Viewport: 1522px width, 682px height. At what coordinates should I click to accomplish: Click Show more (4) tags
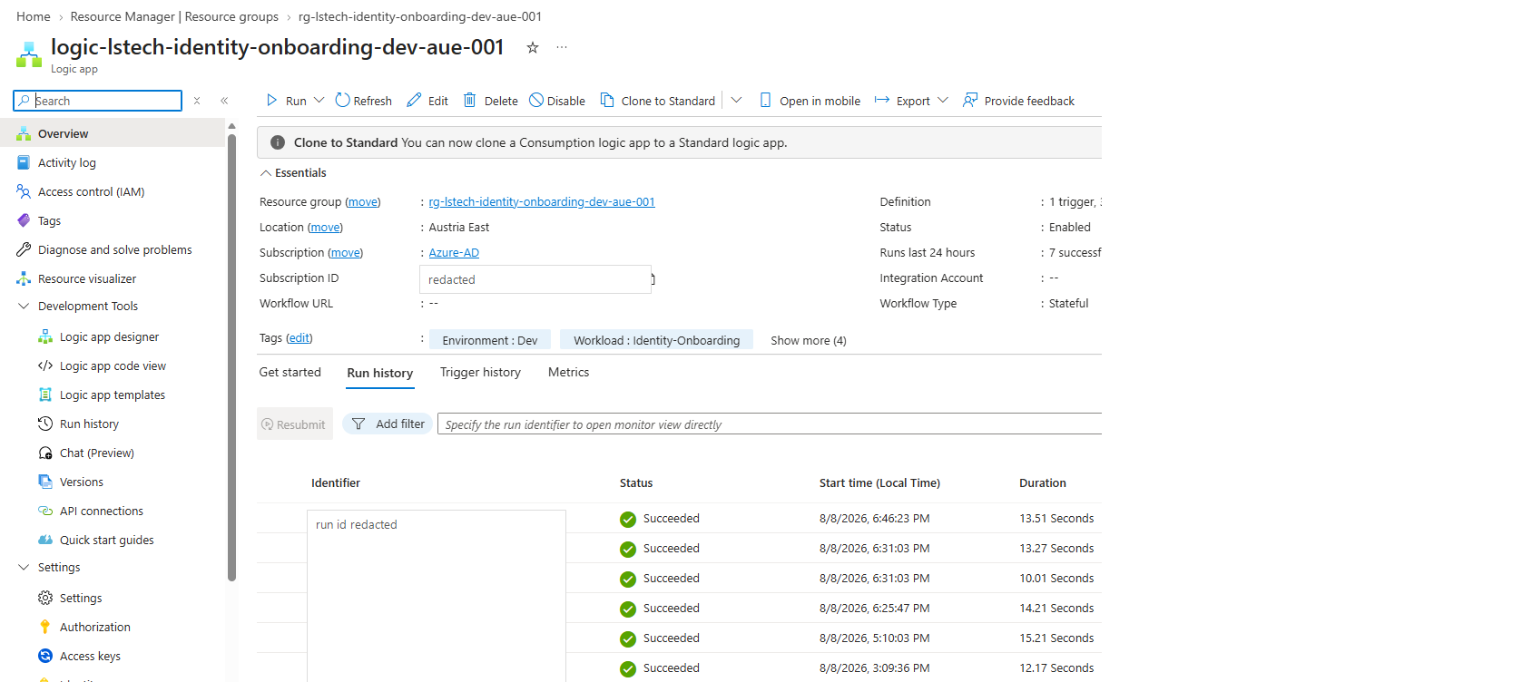click(x=809, y=341)
